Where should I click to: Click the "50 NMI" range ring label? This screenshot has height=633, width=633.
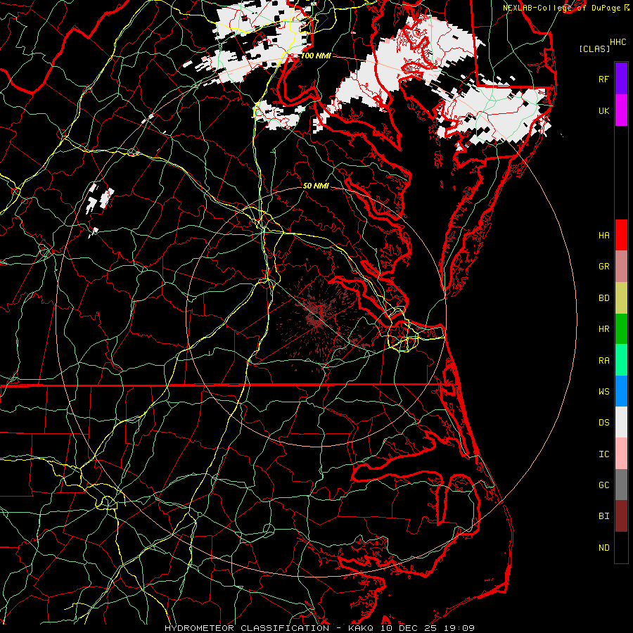tap(316, 186)
